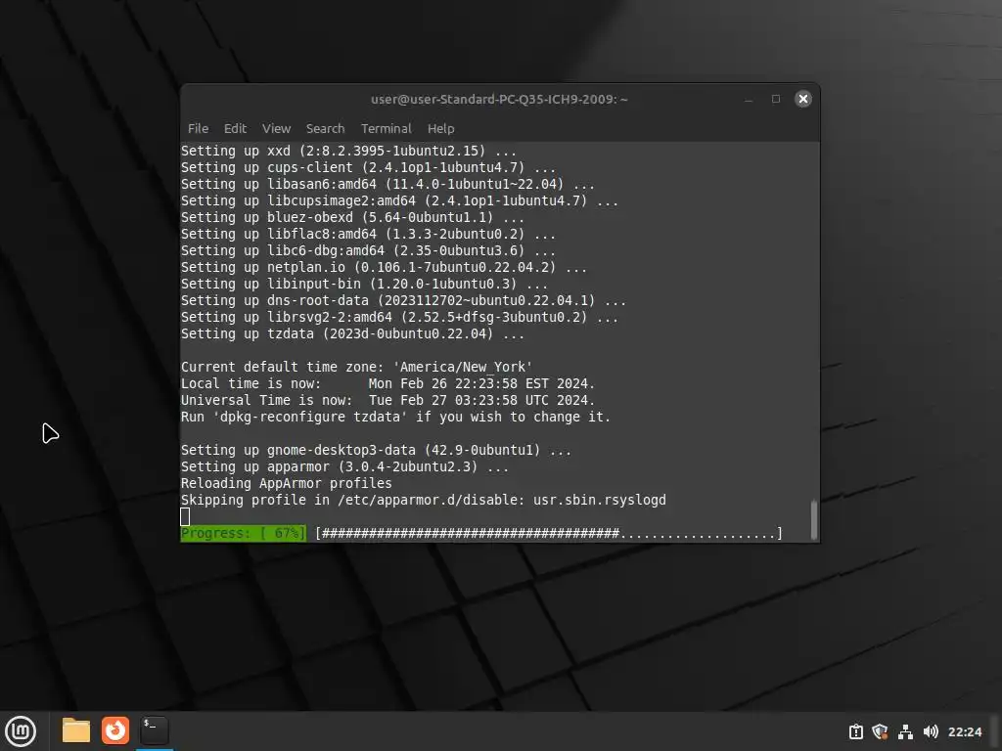Open Firefox browser from the panel
This screenshot has height=751, width=1002.
115,730
